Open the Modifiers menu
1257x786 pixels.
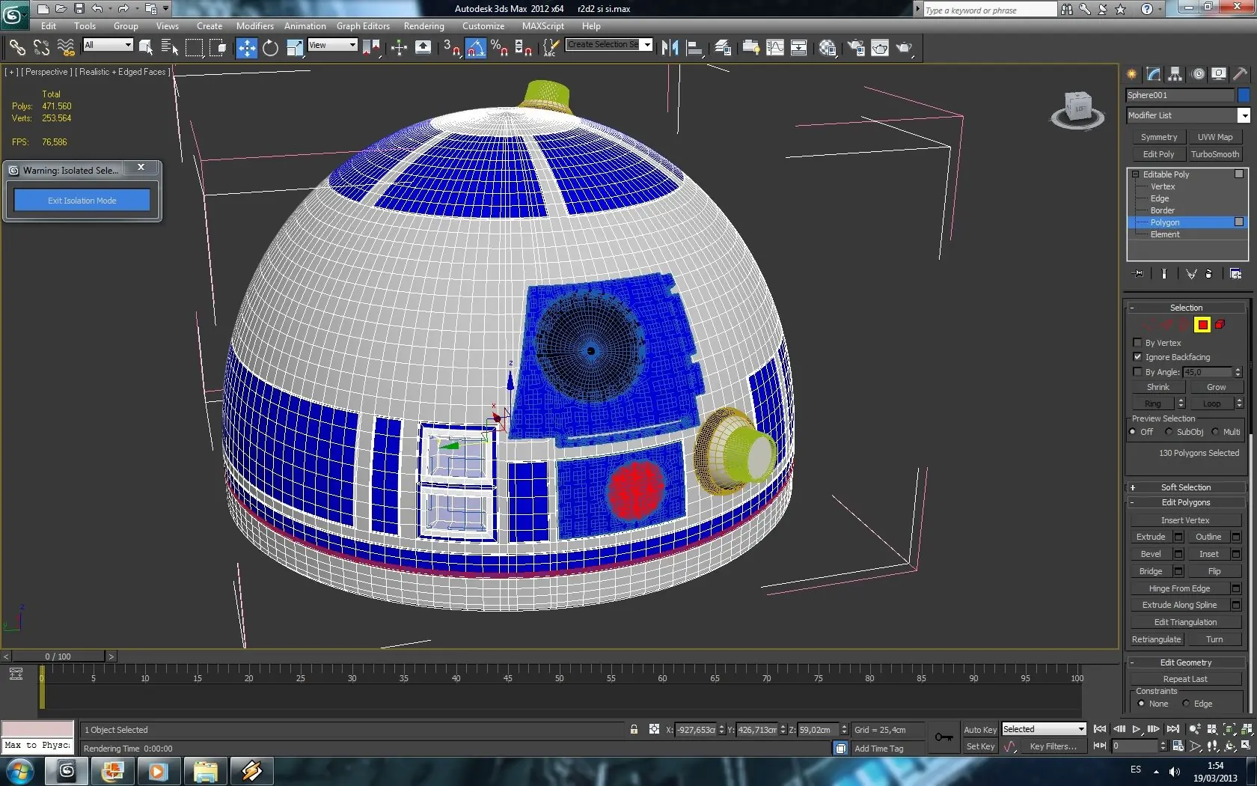pyautogui.click(x=255, y=26)
